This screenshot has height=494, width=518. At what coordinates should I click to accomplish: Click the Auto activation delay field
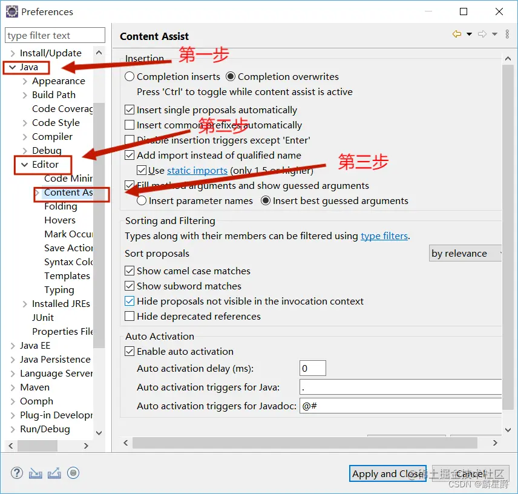coord(312,368)
